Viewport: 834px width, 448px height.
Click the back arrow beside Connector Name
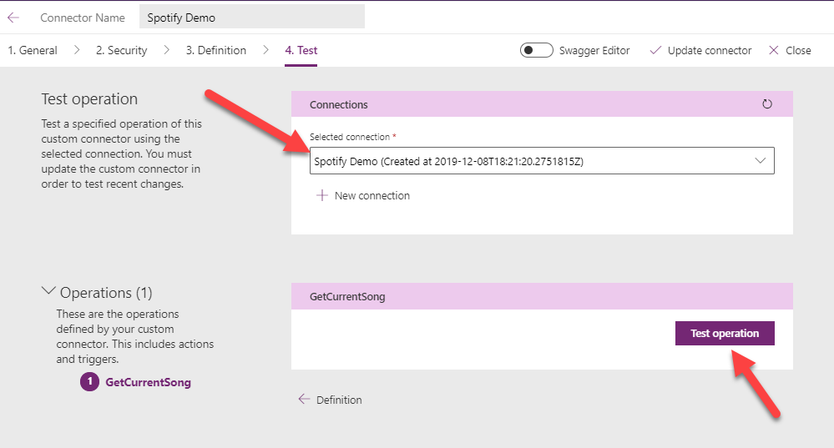pos(13,17)
